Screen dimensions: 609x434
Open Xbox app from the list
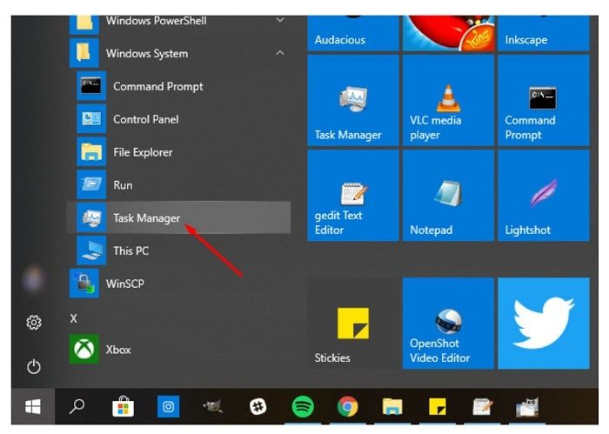point(178,350)
